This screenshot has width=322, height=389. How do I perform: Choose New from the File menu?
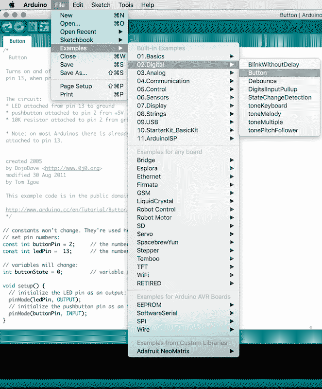pyautogui.click(x=89, y=16)
